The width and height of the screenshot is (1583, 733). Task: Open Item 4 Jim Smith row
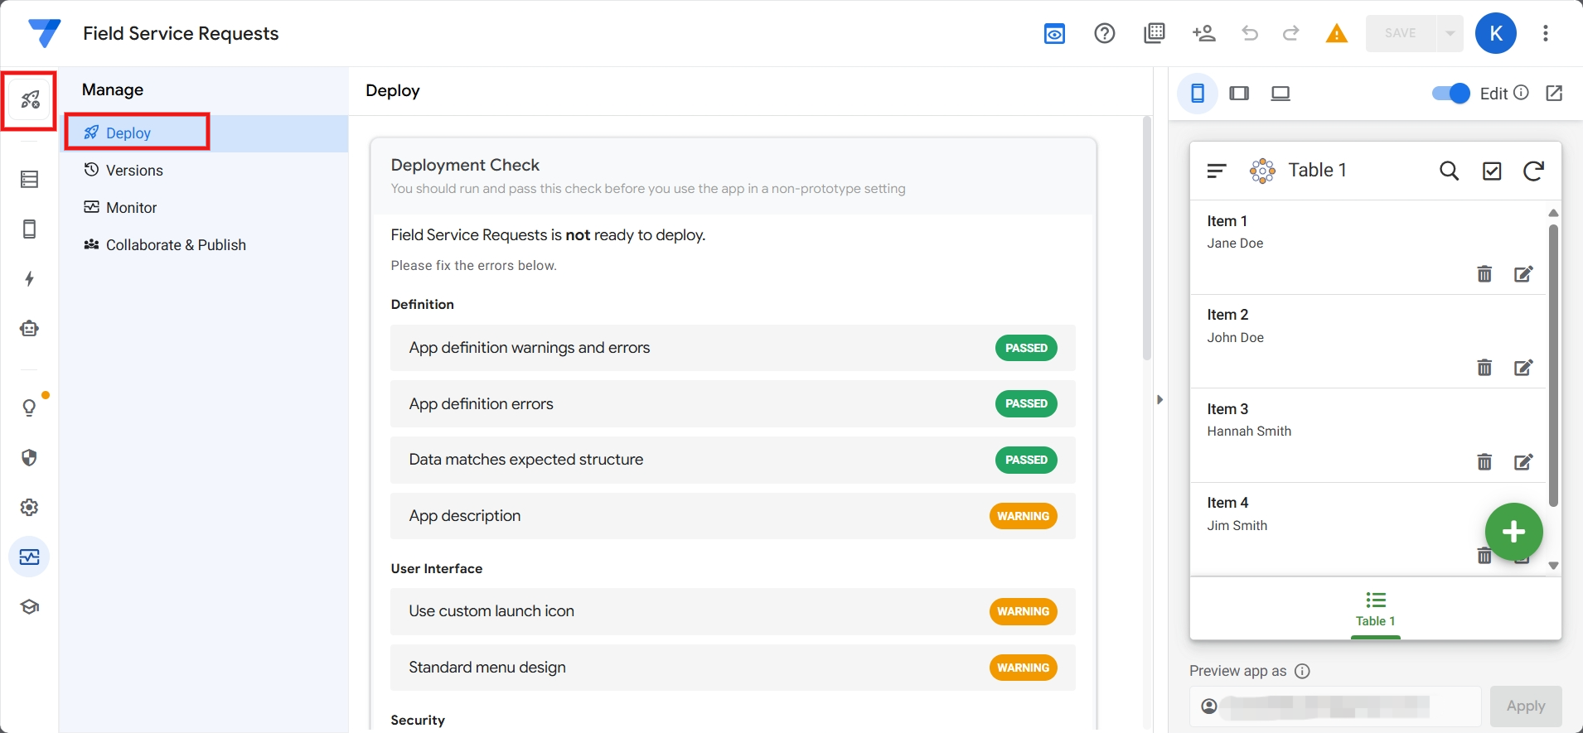pyautogui.click(x=1368, y=529)
